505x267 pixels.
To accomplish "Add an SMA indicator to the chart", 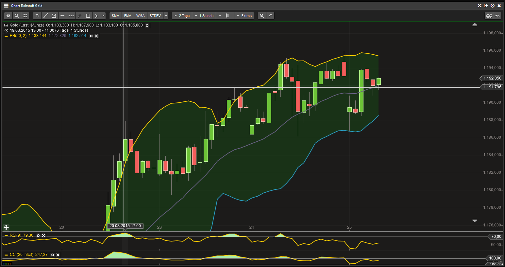I will (x=115, y=15).
